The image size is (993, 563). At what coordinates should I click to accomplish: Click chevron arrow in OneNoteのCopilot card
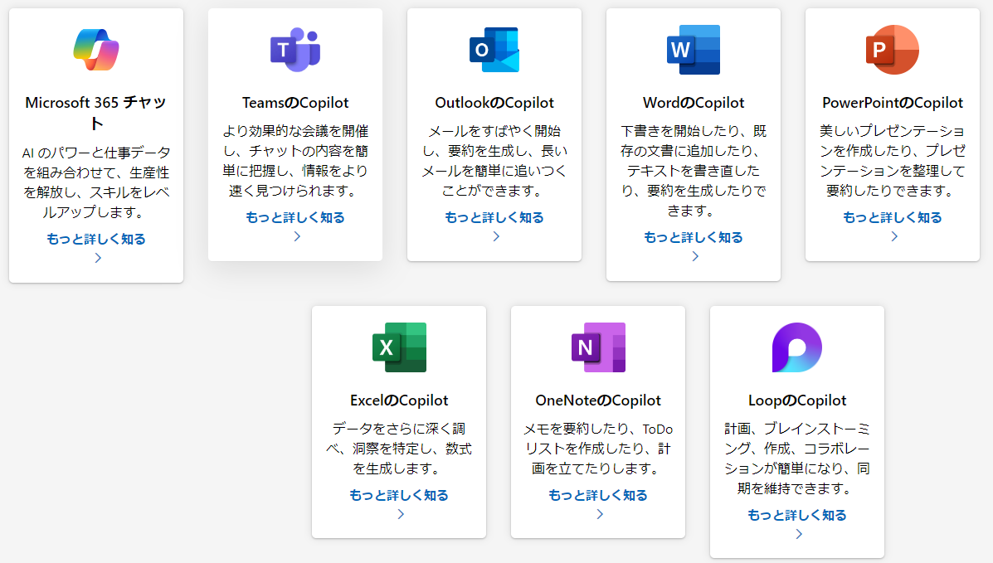point(600,514)
